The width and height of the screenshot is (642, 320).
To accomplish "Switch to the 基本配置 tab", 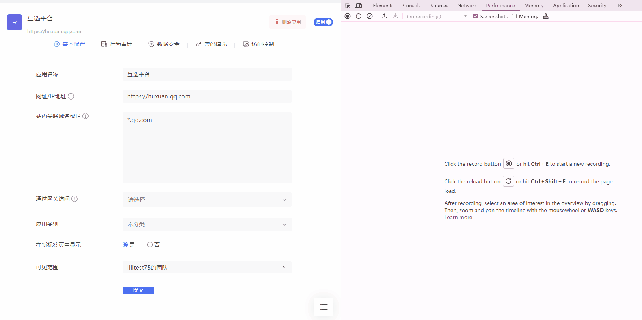I will click(69, 44).
